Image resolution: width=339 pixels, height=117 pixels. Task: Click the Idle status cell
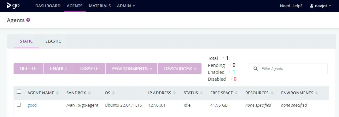coord(187,105)
